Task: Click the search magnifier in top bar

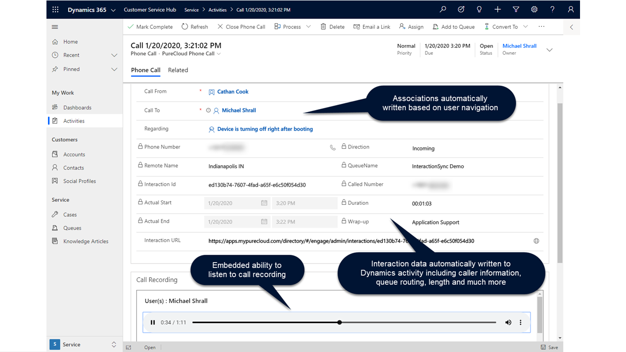Action: (443, 9)
